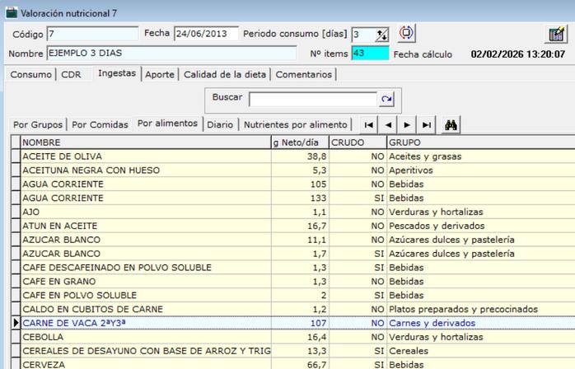The width and height of the screenshot is (575, 369).
Task: Click the search go arrow button
Action: [386, 99]
